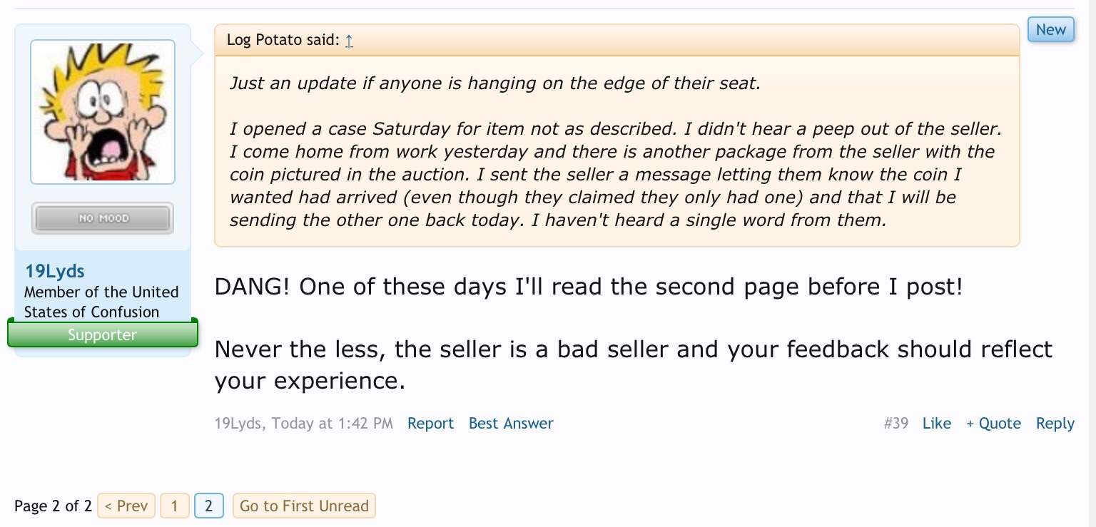Mark the post as Best Answer

pos(511,424)
